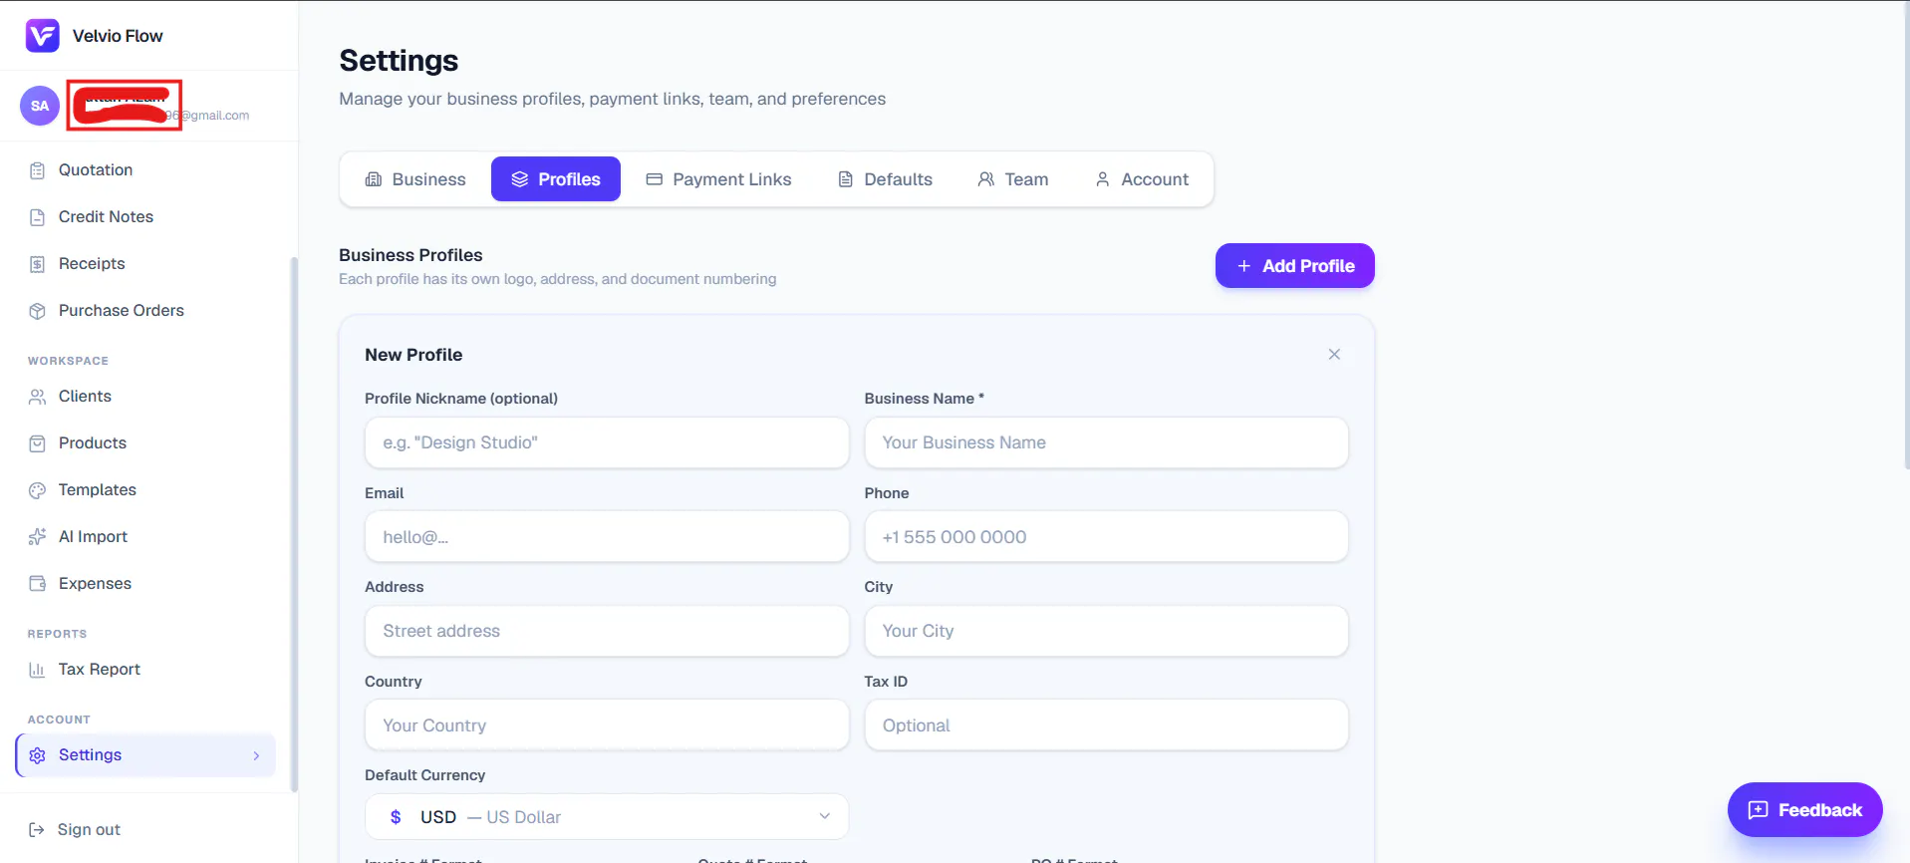Screen dimensions: 1910x863
Task: Navigate to Products
Action: tap(145, 443)
